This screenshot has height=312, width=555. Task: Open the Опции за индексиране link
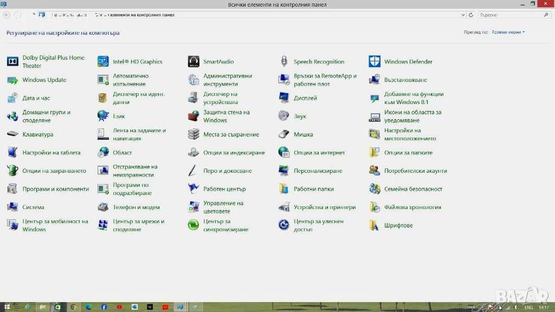(234, 152)
